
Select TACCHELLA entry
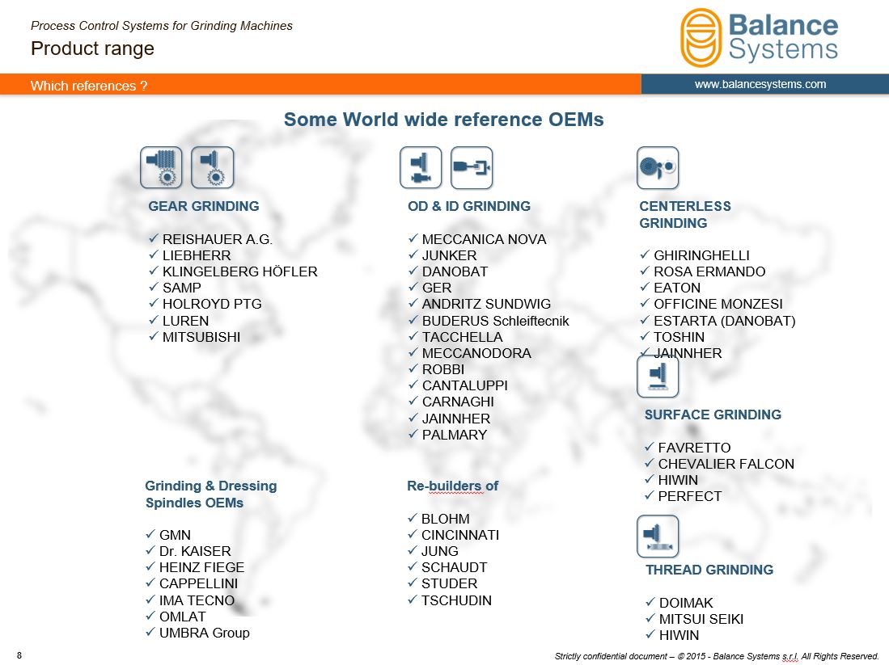point(462,337)
